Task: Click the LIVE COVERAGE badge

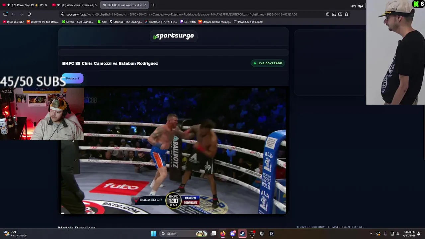Action: coord(268,63)
